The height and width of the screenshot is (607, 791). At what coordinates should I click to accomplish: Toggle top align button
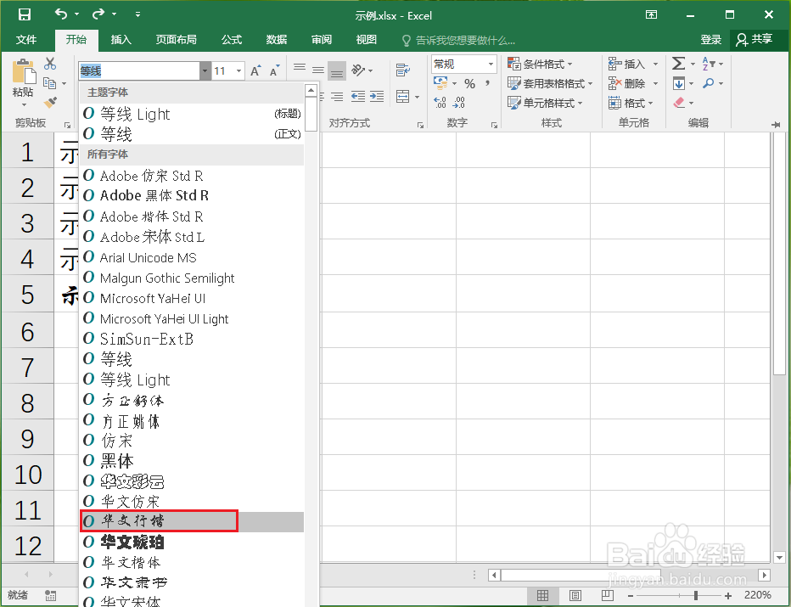coord(300,68)
